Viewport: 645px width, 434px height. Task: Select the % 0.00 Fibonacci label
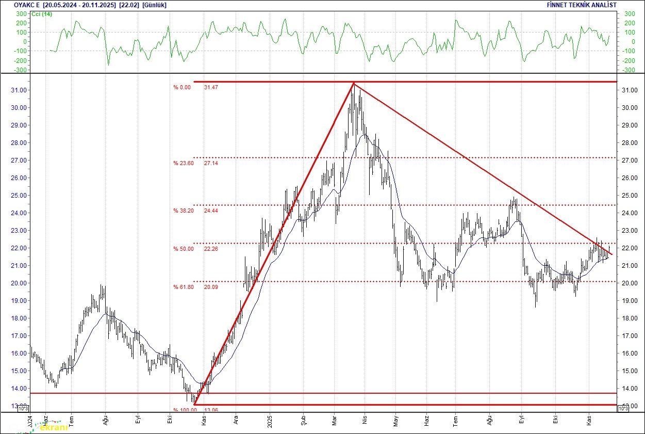tap(182, 87)
